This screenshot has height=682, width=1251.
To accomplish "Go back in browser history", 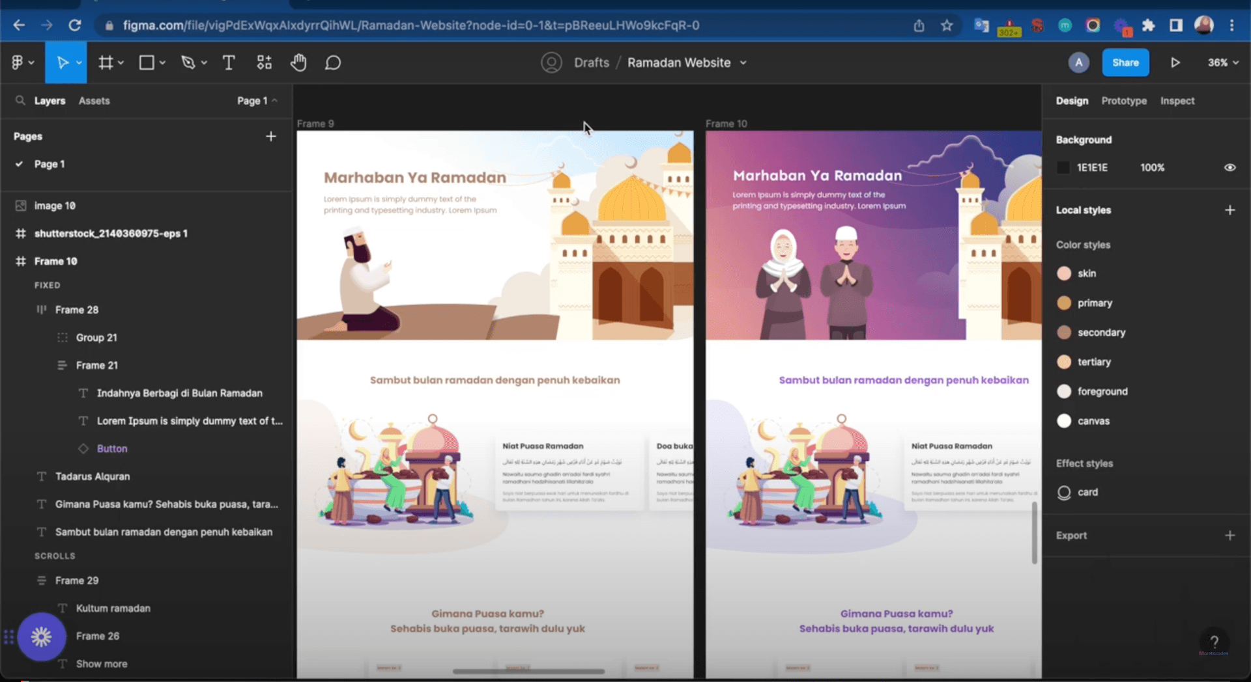I will click(x=19, y=25).
